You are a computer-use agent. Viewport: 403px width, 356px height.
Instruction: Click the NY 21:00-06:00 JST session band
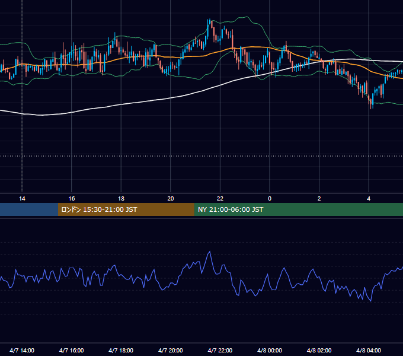(x=298, y=209)
